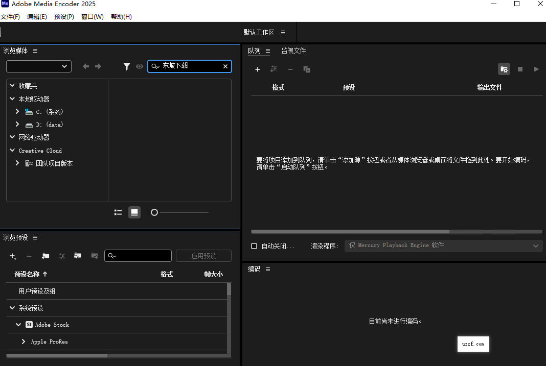546x366 pixels.
Task: Select the Stop icon in the queue panel
Action: pos(520,69)
